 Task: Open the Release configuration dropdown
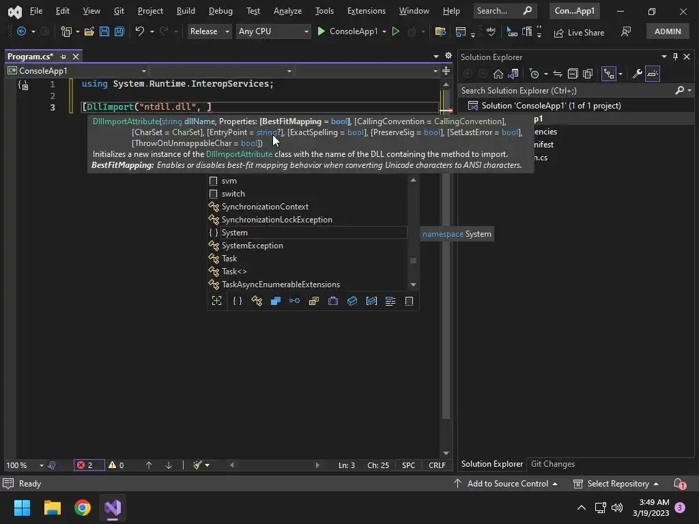[x=209, y=31]
